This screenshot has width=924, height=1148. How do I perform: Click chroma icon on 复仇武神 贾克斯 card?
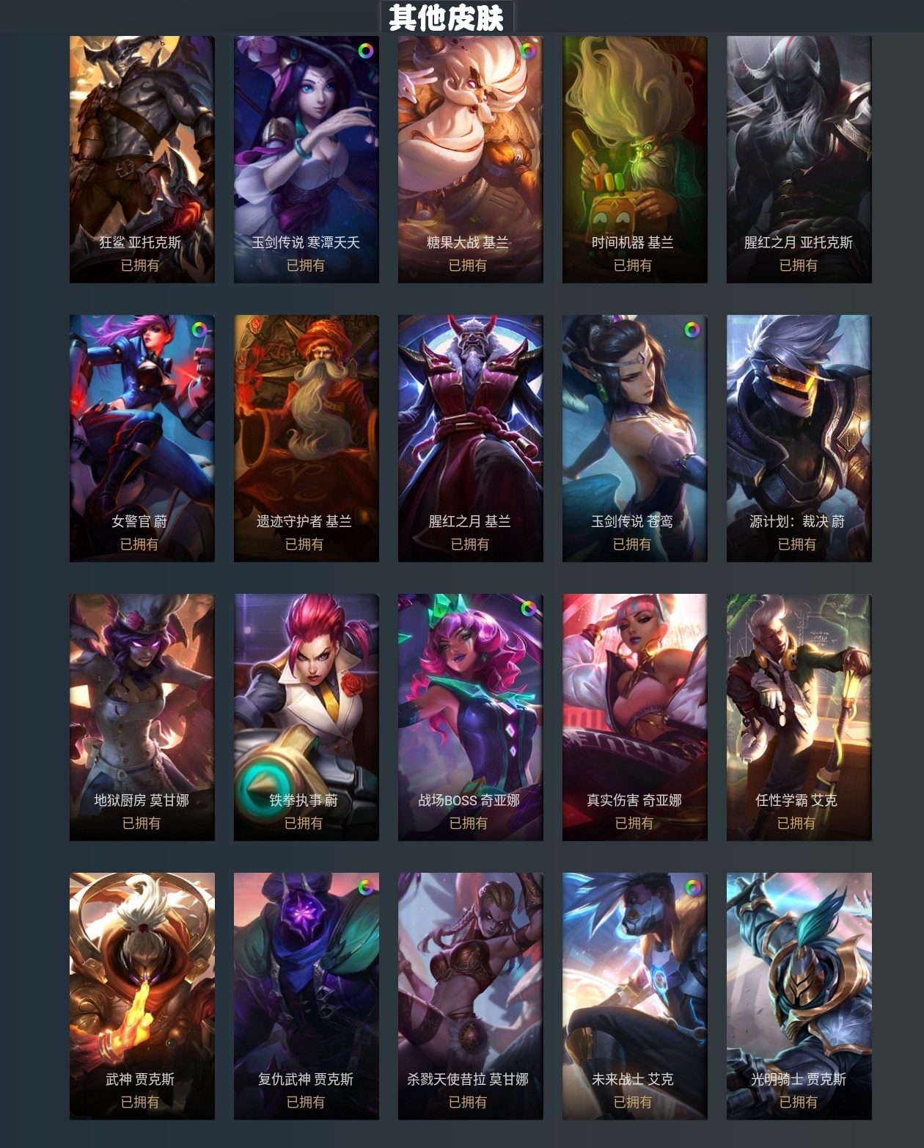coord(365,887)
